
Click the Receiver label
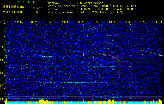pyautogui.click(x=53, y=9)
